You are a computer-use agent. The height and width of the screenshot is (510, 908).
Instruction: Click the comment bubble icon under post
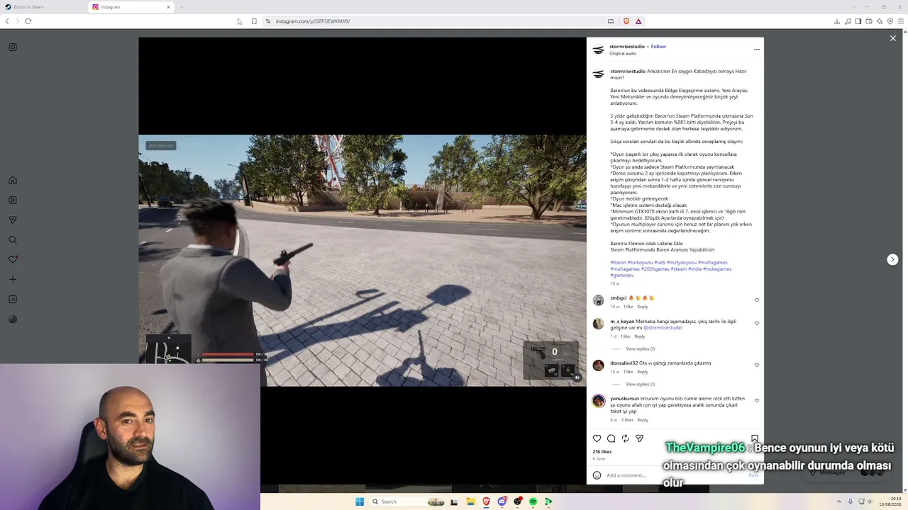[x=611, y=438]
